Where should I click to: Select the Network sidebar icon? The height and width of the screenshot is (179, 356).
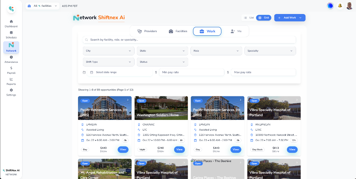point(11,45)
